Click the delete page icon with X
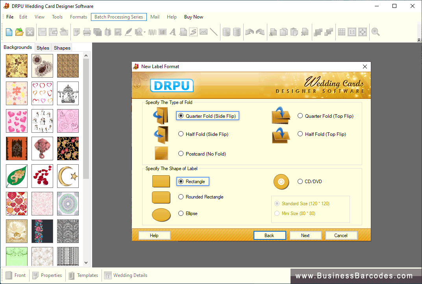Image resolution: width=422 pixels, height=284 pixels. pos(305,32)
